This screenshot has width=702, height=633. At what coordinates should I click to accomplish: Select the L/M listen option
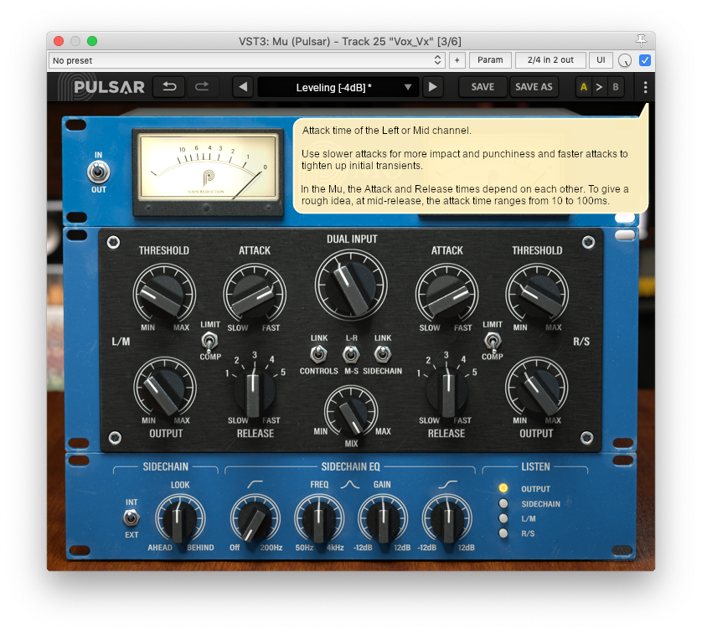(x=503, y=518)
